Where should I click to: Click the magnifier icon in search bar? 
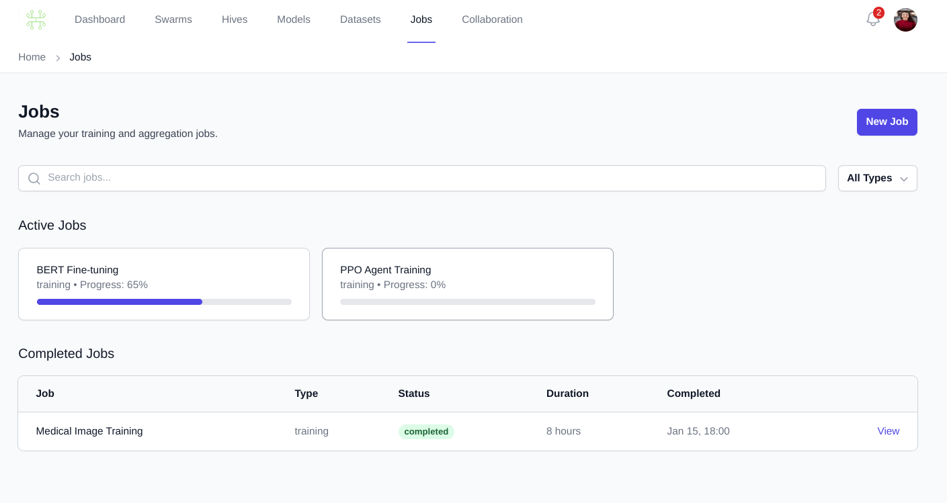click(x=34, y=179)
